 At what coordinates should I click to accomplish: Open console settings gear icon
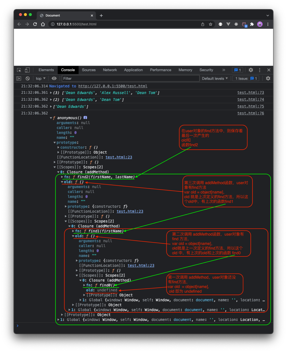[268, 78]
